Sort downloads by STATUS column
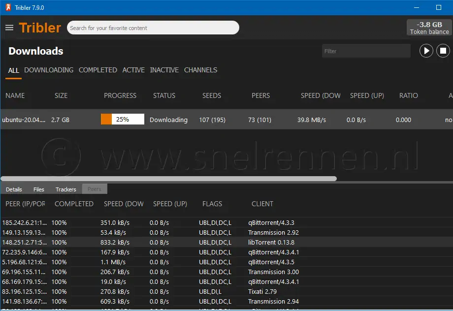The image size is (453, 311). [x=164, y=95]
